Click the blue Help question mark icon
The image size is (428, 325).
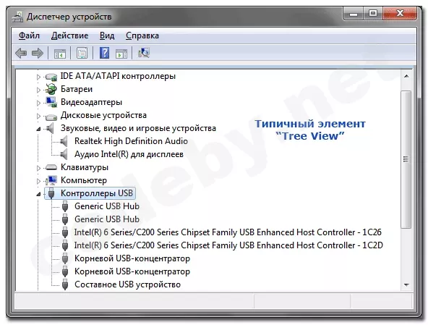click(104, 53)
